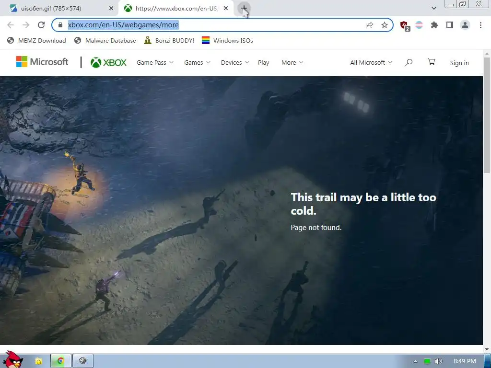Screen dimensions: 491x368
Task: Open the volume speaker tray icon
Action: (439, 361)
